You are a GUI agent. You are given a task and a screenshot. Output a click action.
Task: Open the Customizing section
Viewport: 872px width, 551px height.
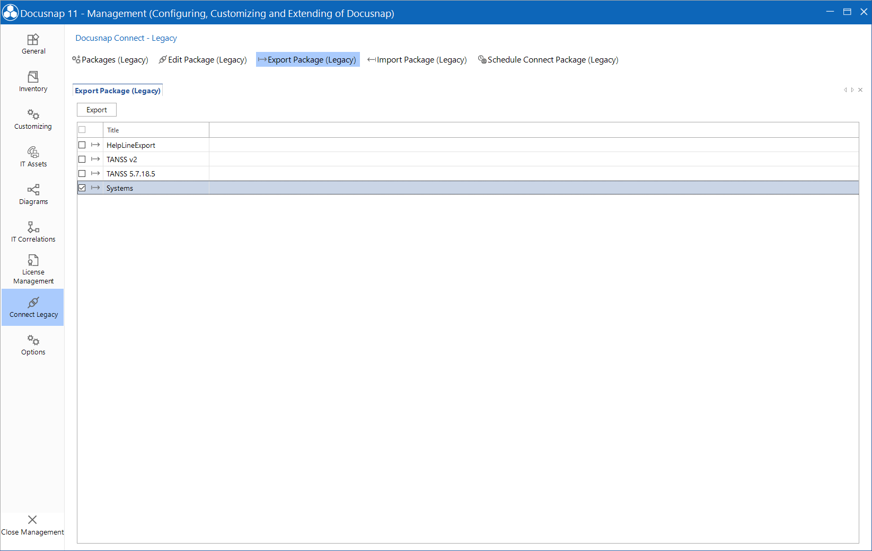point(33,119)
